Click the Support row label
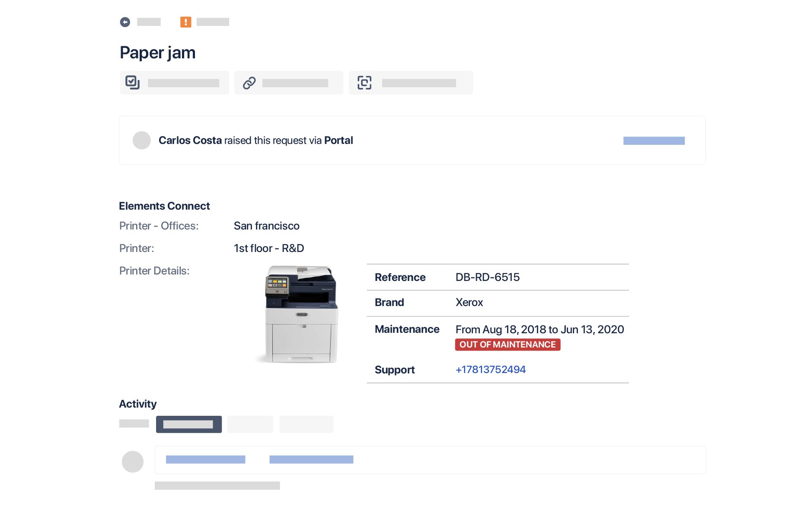 (x=395, y=370)
